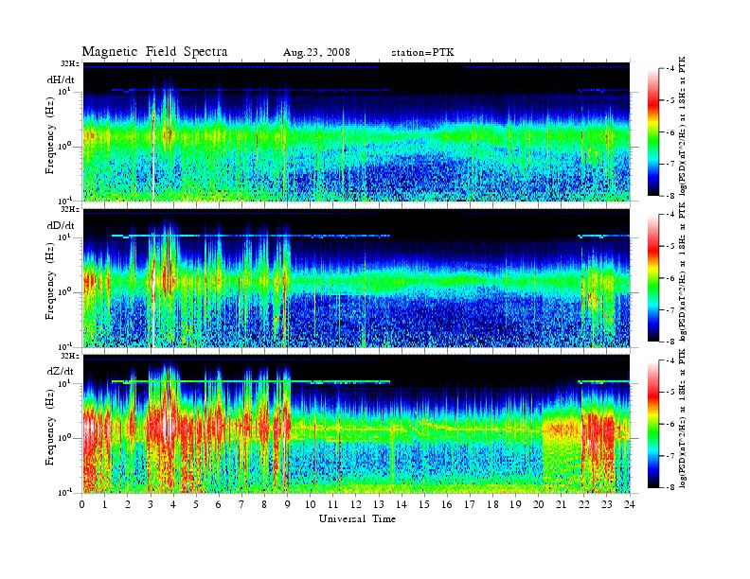Click the "12" hour tick on Universal Time axis
The height and width of the screenshot is (579, 750).
[356, 504]
